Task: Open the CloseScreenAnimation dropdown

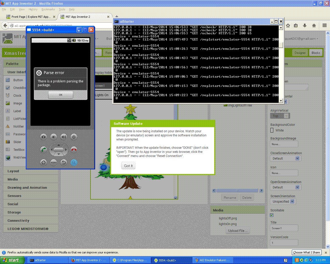Action: tap(286, 159)
